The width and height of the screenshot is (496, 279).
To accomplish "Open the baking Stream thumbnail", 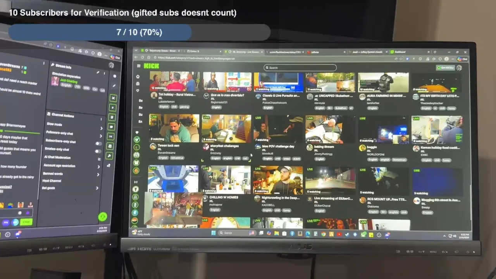I will click(x=330, y=129).
